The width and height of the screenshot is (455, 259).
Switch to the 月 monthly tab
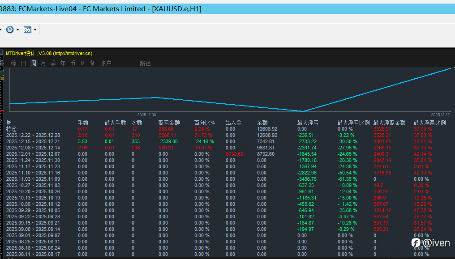(43, 64)
